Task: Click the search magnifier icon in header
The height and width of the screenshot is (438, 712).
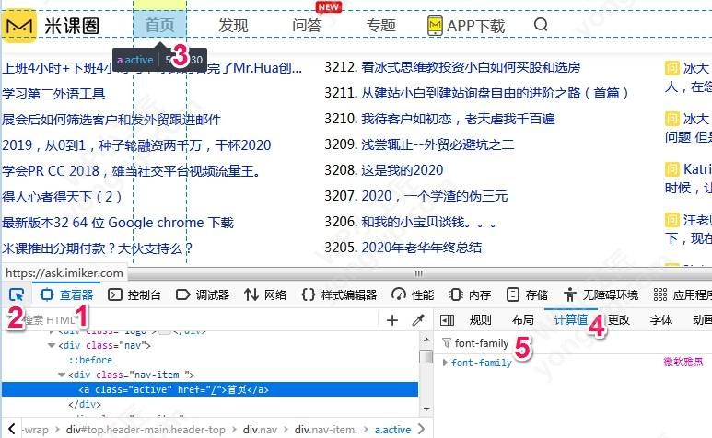Action: tap(541, 25)
